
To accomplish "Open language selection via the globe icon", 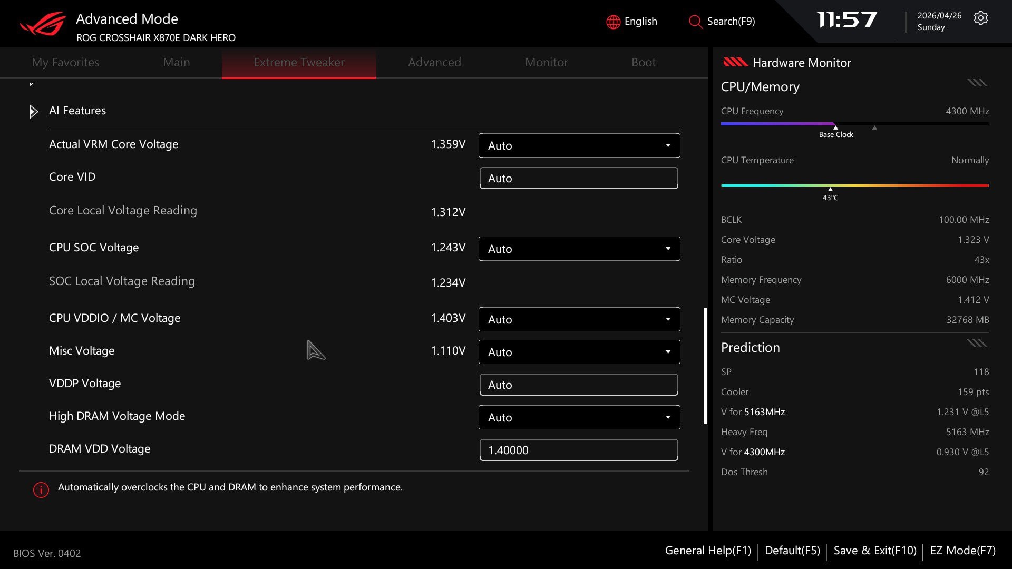I will coord(613,22).
